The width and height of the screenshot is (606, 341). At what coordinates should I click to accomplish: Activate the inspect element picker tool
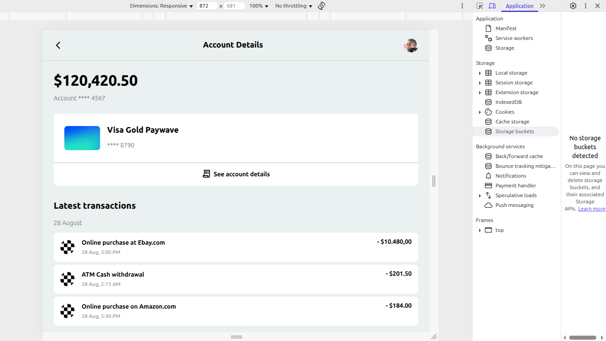480,6
